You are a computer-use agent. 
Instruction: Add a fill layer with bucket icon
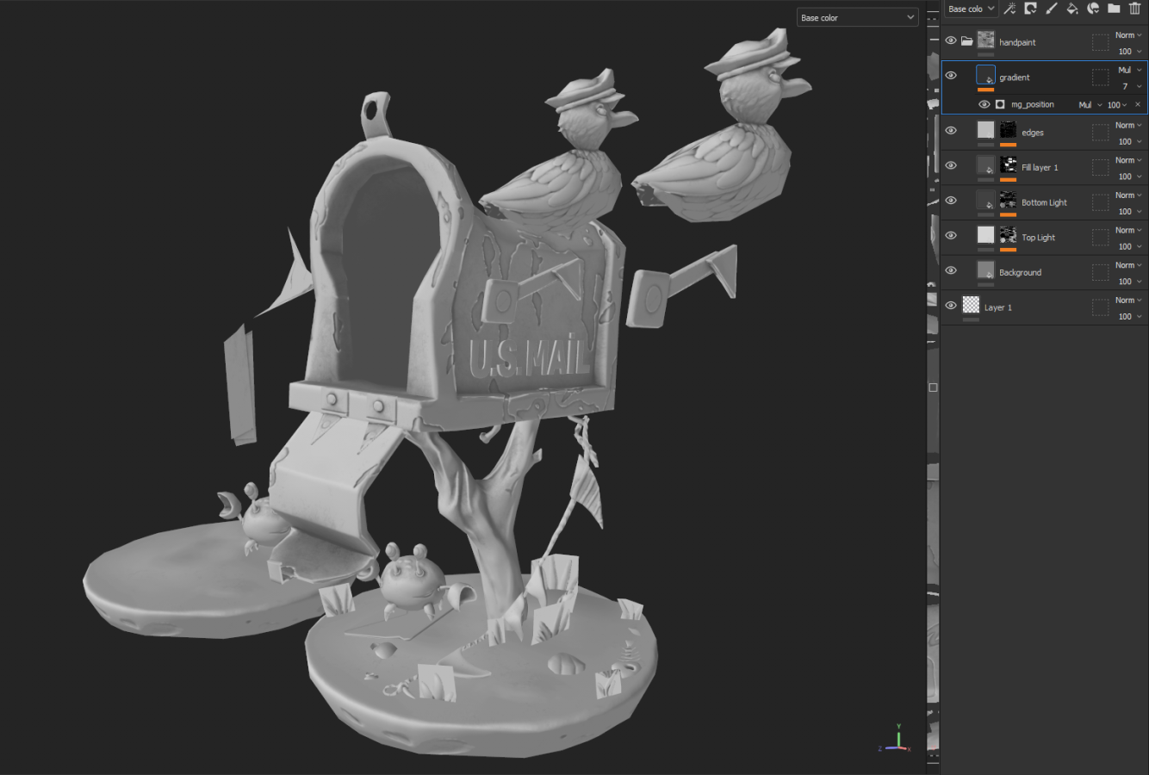[x=1072, y=9]
